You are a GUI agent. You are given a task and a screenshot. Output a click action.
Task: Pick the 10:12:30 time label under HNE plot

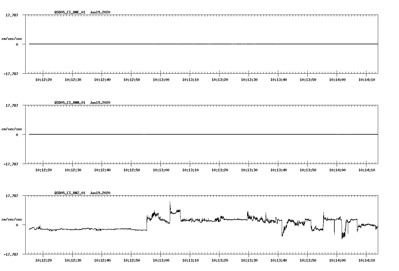[x=73, y=80]
